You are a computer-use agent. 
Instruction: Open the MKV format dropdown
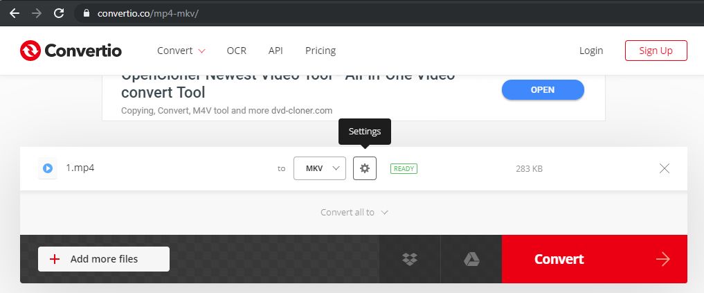[320, 168]
